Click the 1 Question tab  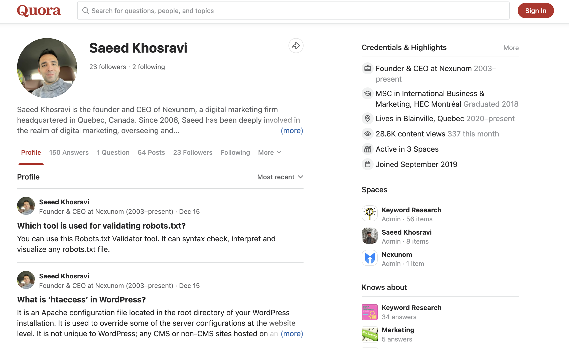[x=113, y=152]
